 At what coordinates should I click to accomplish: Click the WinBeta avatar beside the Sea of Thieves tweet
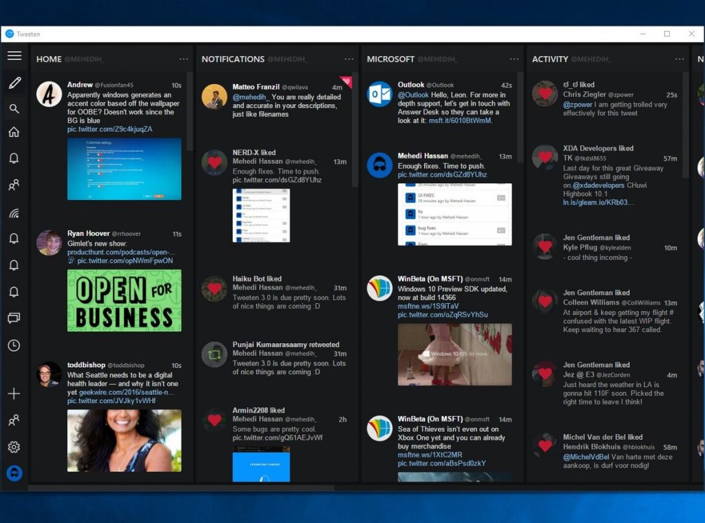[x=379, y=428]
